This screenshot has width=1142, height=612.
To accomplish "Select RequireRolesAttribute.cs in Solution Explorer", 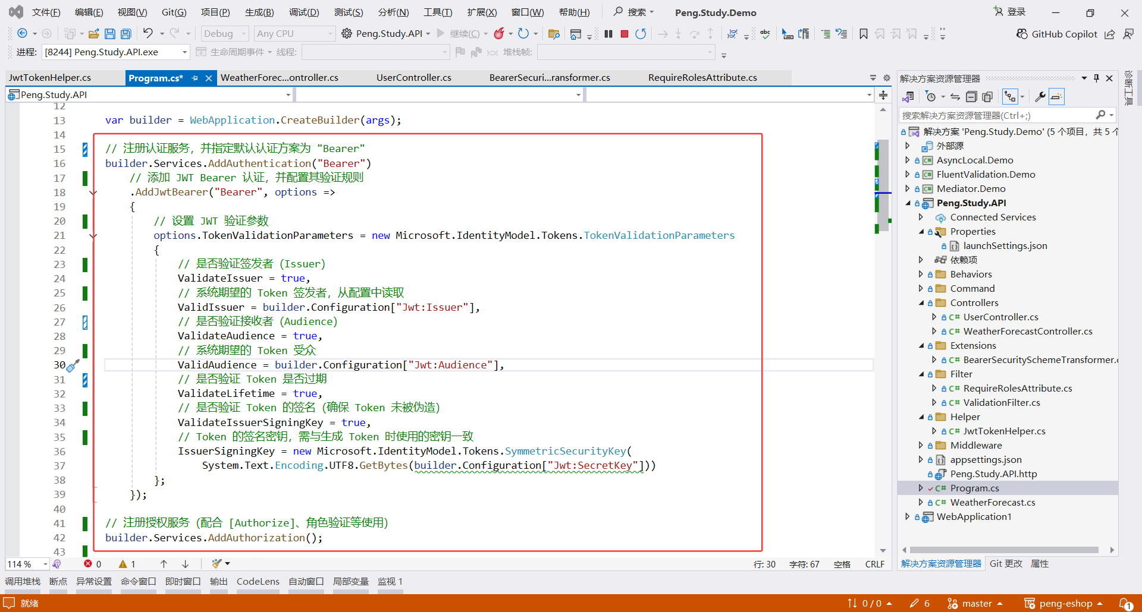I will click(1018, 389).
